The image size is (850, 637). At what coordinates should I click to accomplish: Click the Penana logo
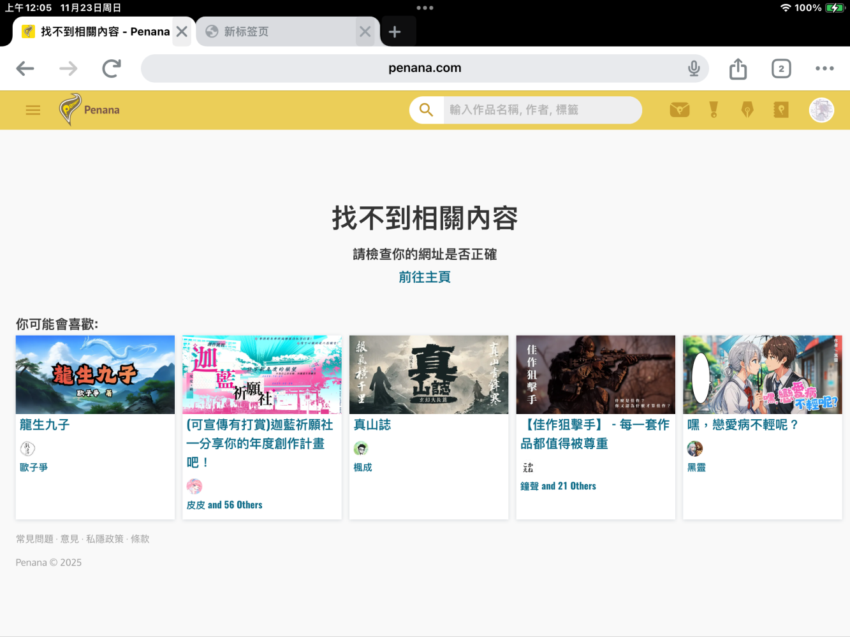(89, 110)
